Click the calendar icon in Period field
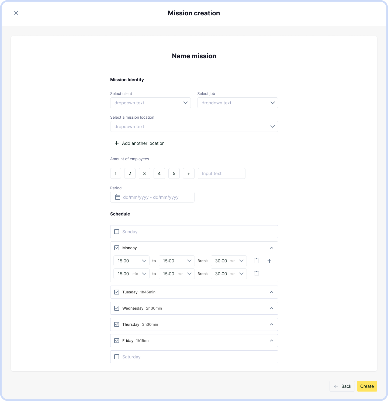Screen dimensions: 388x401 118,197
